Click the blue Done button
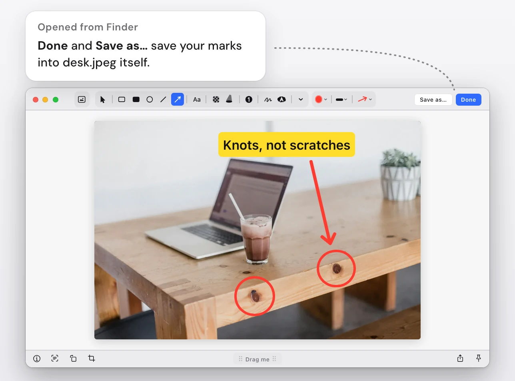The image size is (515, 381). [468, 100]
